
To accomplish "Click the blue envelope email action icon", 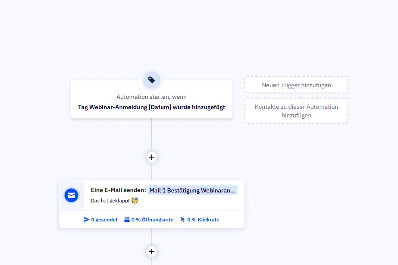I will [71, 196].
